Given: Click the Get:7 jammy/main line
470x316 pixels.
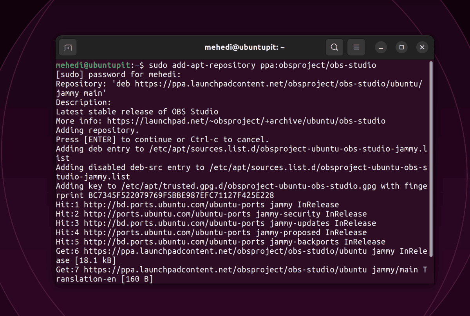Looking at the screenshot, I should [242, 270].
